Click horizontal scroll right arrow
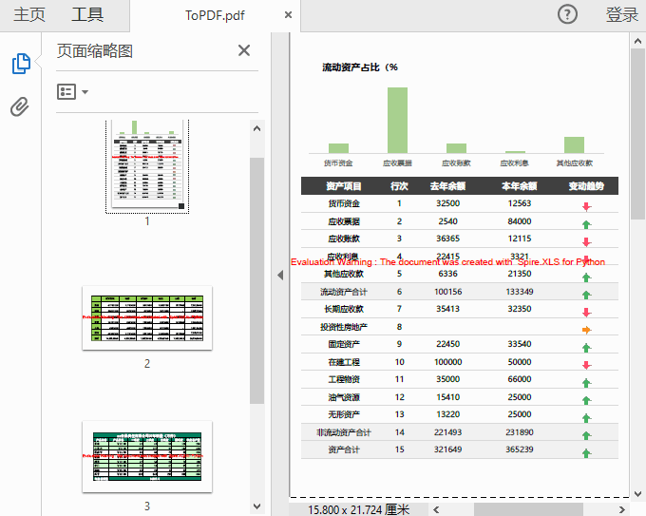Screen dimensions: 646x516 622,509
